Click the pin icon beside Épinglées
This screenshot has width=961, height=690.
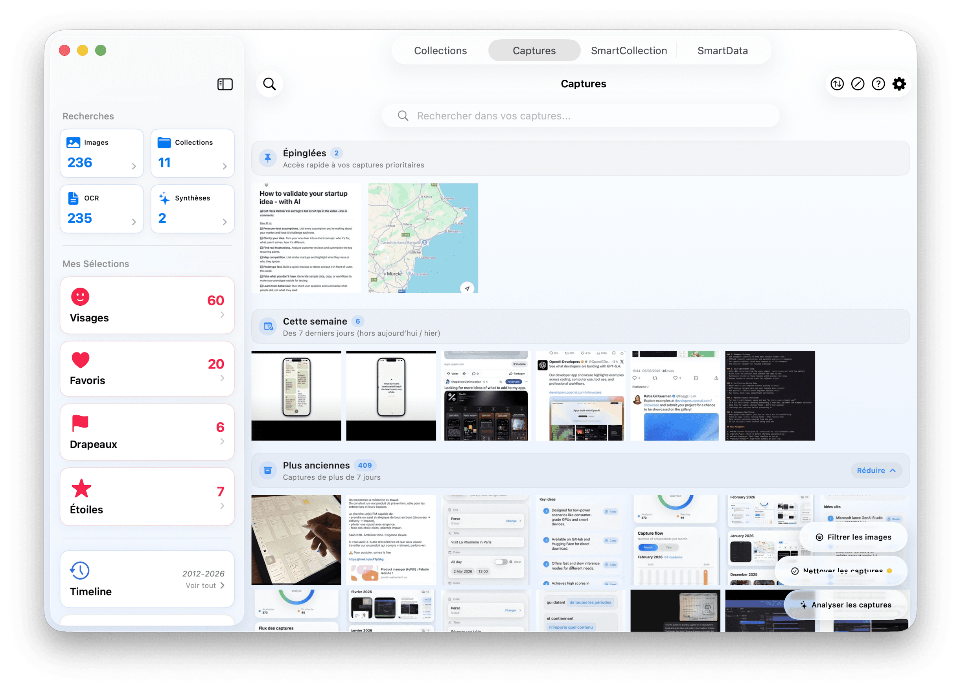tap(268, 158)
